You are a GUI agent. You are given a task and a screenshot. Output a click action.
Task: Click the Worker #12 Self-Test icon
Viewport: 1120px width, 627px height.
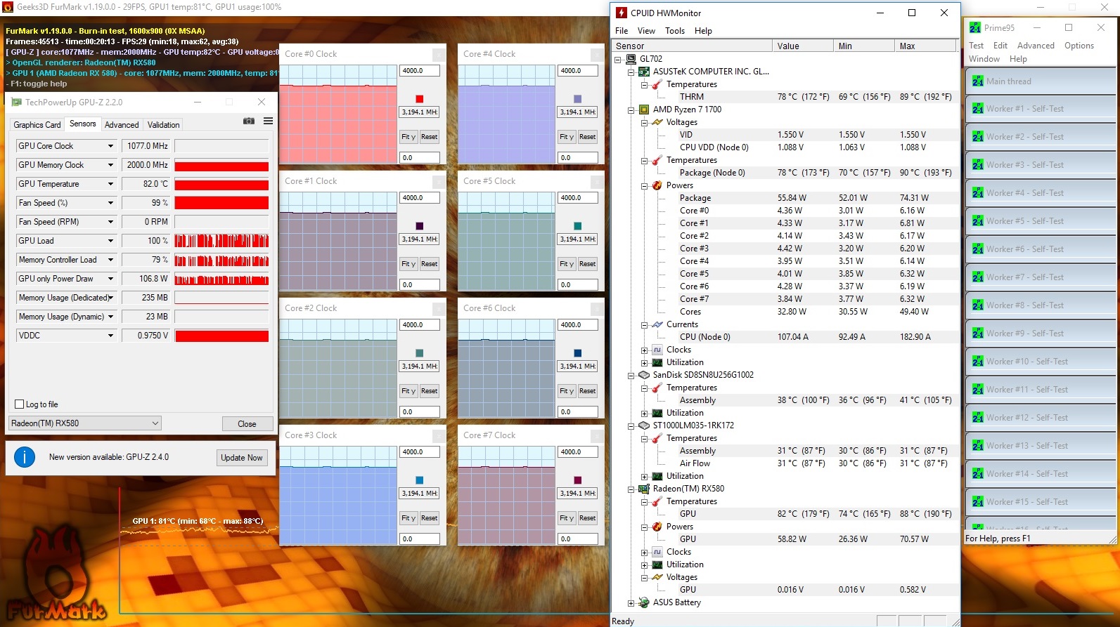(978, 418)
